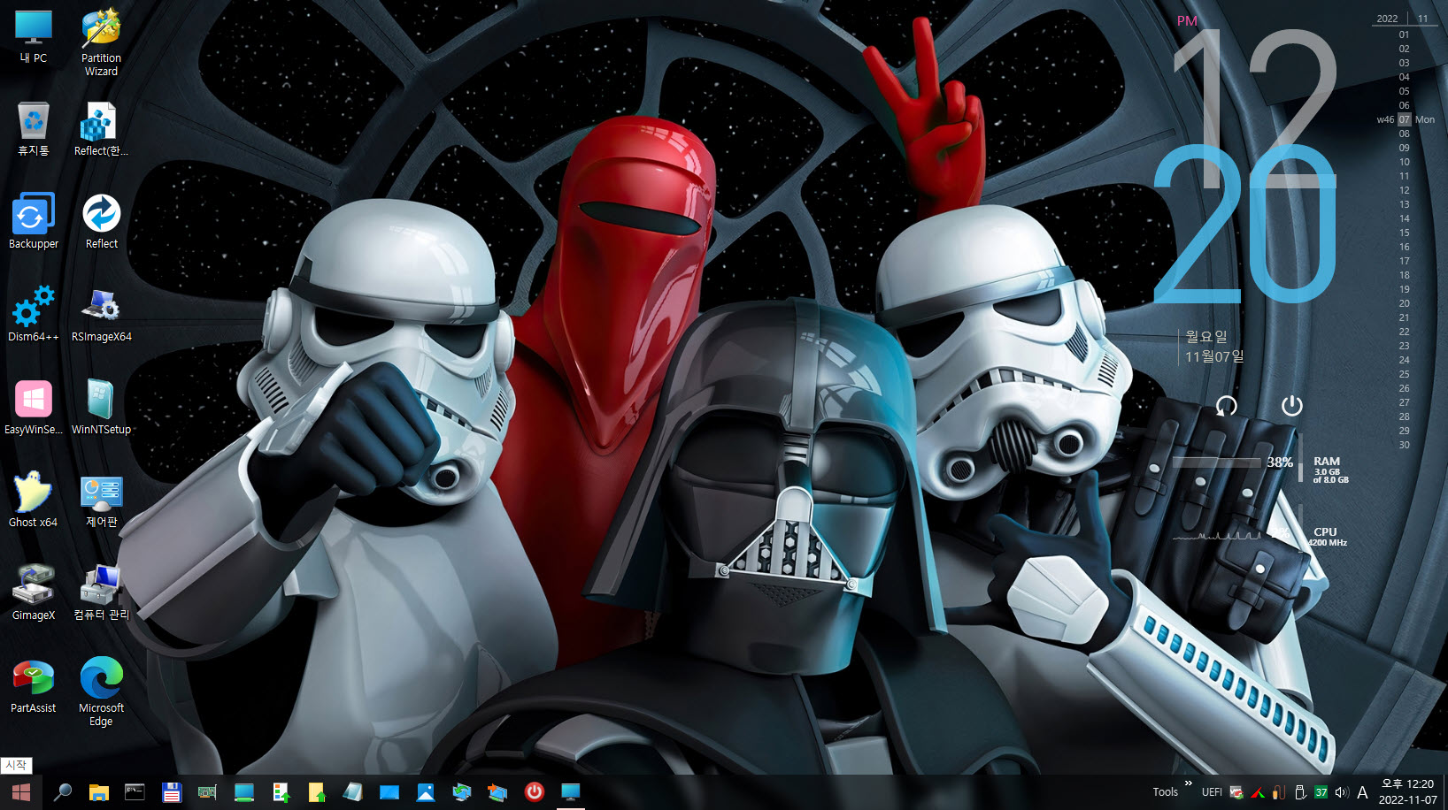Launch Ghost x64 shortcut

[x=34, y=501]
